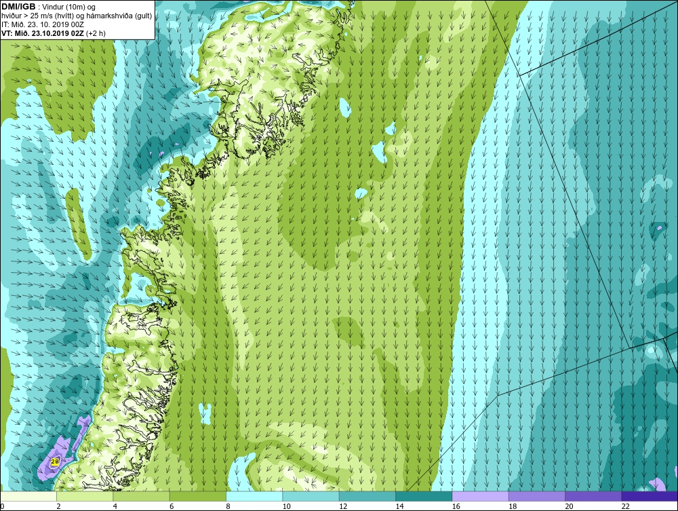Click the legend scale label 18
This screenshot has height=511, width=678.
pyautogui.click(x=513, y=506)
